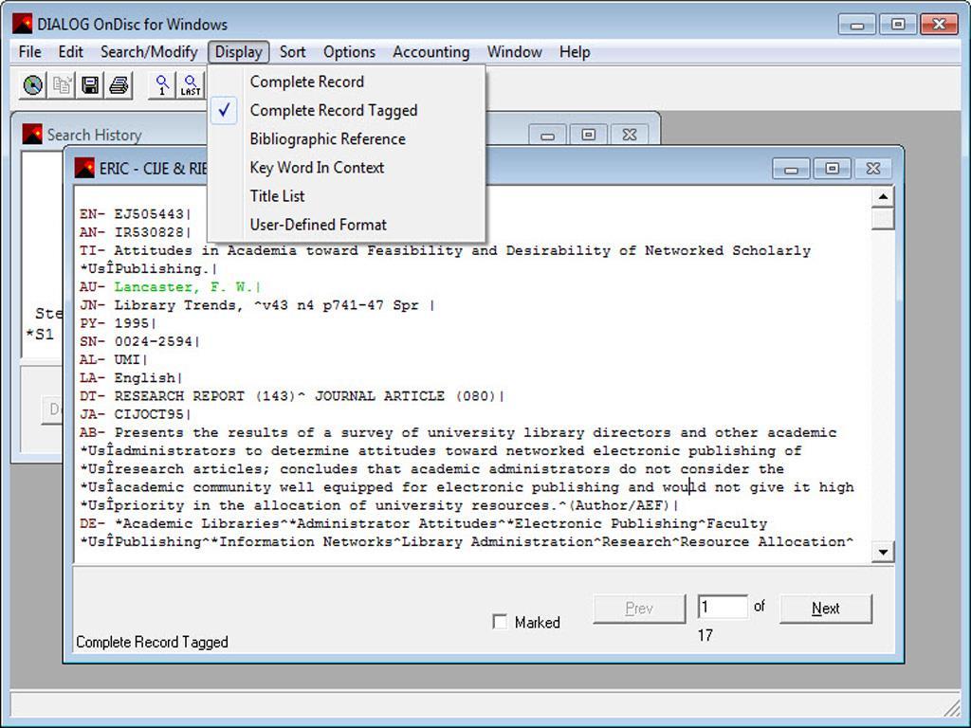Click the magnifier '1' first search icon
Screen dimensions: 971x728
point(162,84)
